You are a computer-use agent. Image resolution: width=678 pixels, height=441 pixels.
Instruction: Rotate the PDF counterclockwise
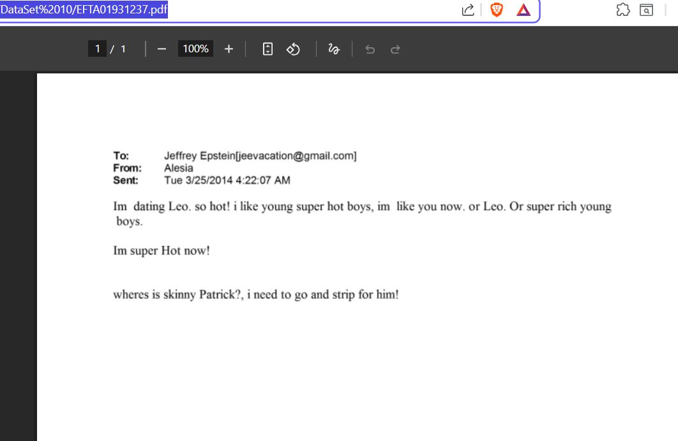pyautogui.click(x=293, y=49)
